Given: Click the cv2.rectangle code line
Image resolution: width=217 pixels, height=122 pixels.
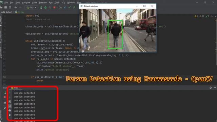Looking at the screenshot, I should 69,62.
